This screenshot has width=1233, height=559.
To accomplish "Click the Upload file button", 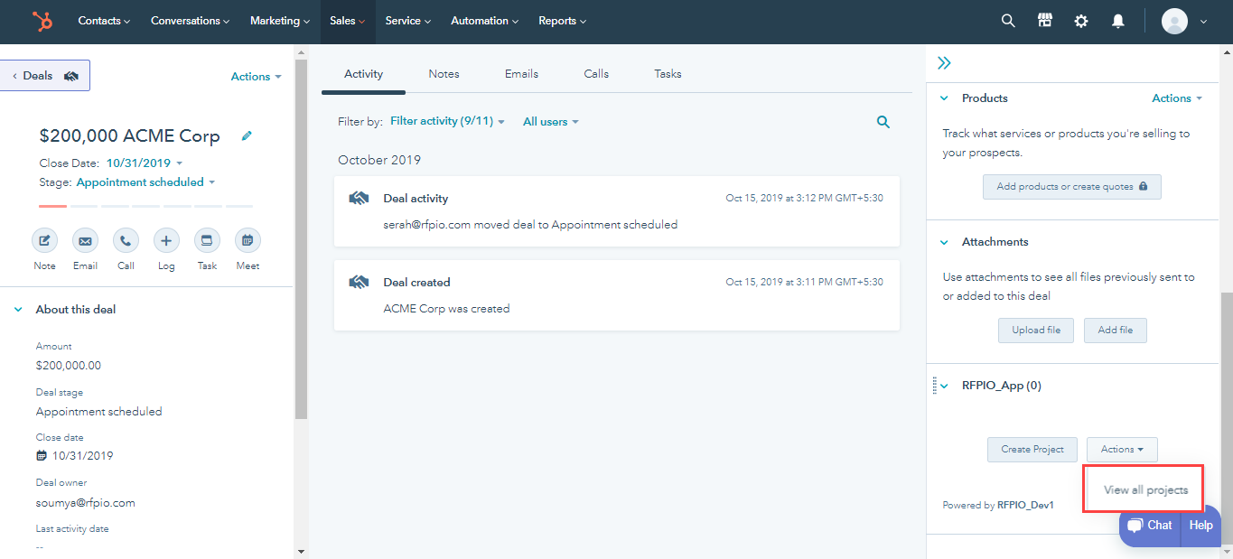I will (x=1036, y=331).
